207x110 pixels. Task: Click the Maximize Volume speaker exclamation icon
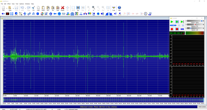[x=115, y=14]
